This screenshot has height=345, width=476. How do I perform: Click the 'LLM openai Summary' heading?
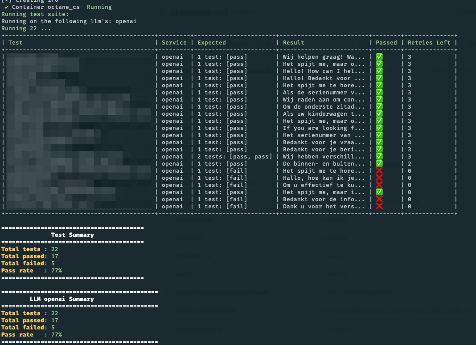(62, 299)
